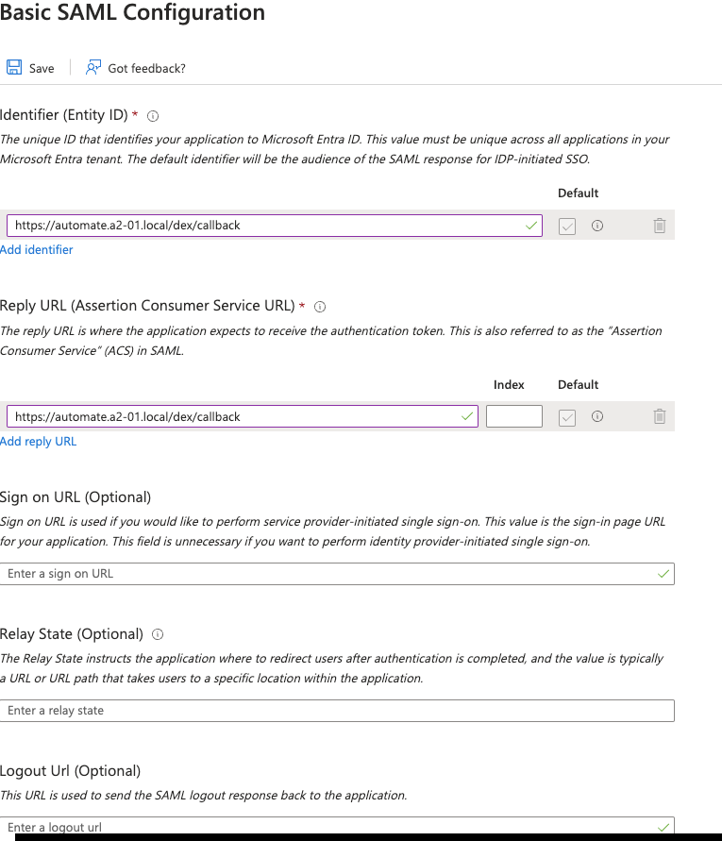Click the Save floppy disk icon

14,68
